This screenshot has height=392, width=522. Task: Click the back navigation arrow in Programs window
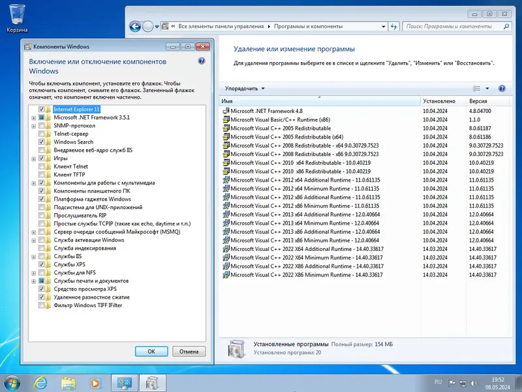pos(134,27)
